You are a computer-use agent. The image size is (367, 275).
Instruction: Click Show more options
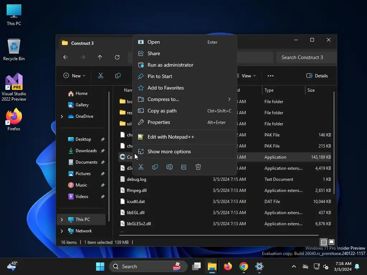(185, 152)
